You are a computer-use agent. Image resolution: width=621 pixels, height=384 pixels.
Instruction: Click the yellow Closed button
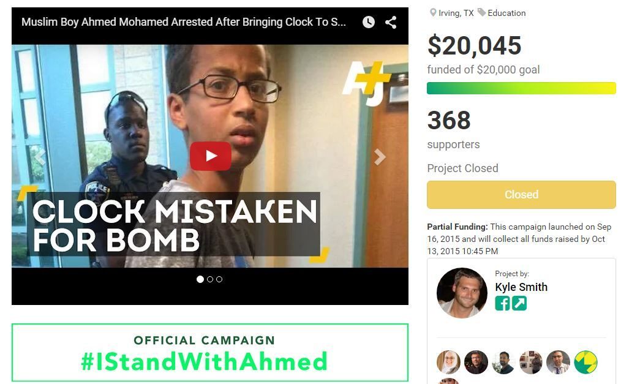tap(521, 194)
